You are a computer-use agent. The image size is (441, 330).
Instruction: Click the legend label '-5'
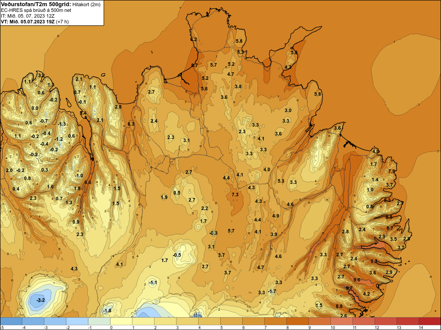(x=3, y=327)
